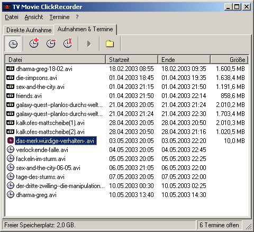Click clock icon beside verlockende-falle.avi
This screenshot has width=254, height=232.
[x=11, y=150]
